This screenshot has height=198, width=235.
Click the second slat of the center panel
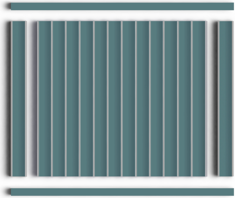tap(59, 99)
